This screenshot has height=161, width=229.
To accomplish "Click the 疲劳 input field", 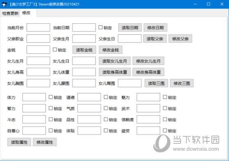I will [148, 130].
